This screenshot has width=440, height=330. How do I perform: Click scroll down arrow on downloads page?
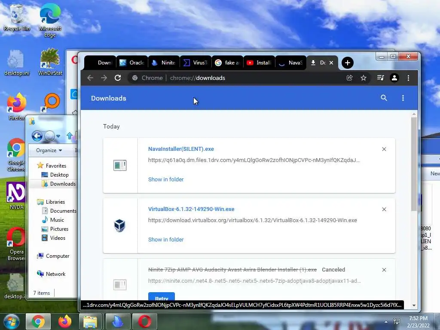[414, 306]
